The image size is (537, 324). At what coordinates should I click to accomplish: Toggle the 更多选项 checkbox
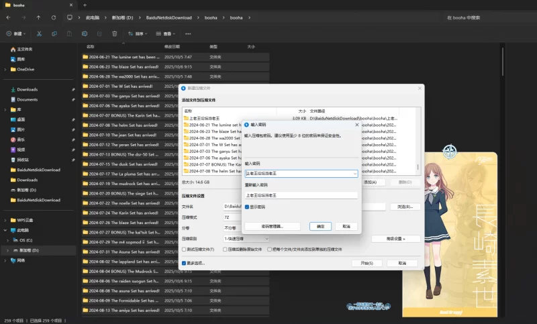point(185,263)
